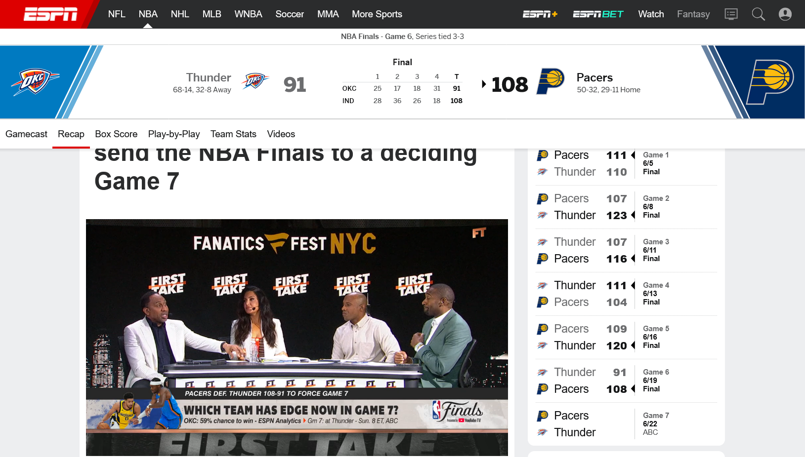
Task: Click the ESPN logo home icon
Action: click(50, 14)
